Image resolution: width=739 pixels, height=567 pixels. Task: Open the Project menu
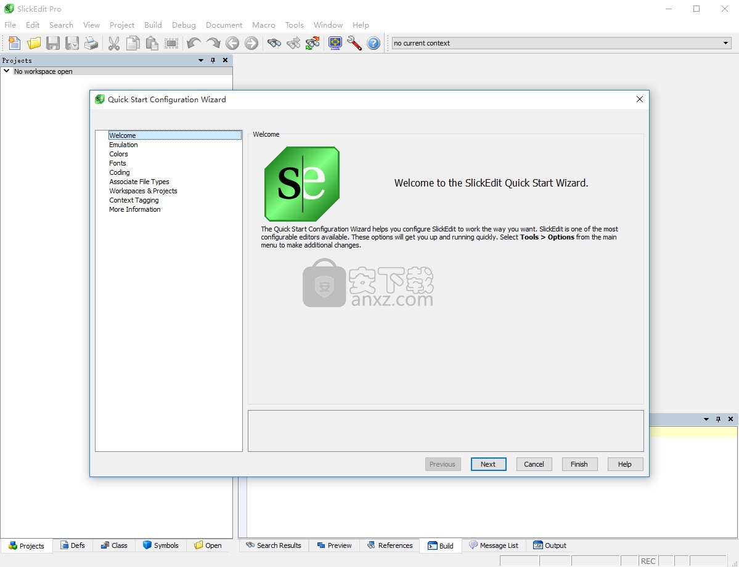coord(122,25)
